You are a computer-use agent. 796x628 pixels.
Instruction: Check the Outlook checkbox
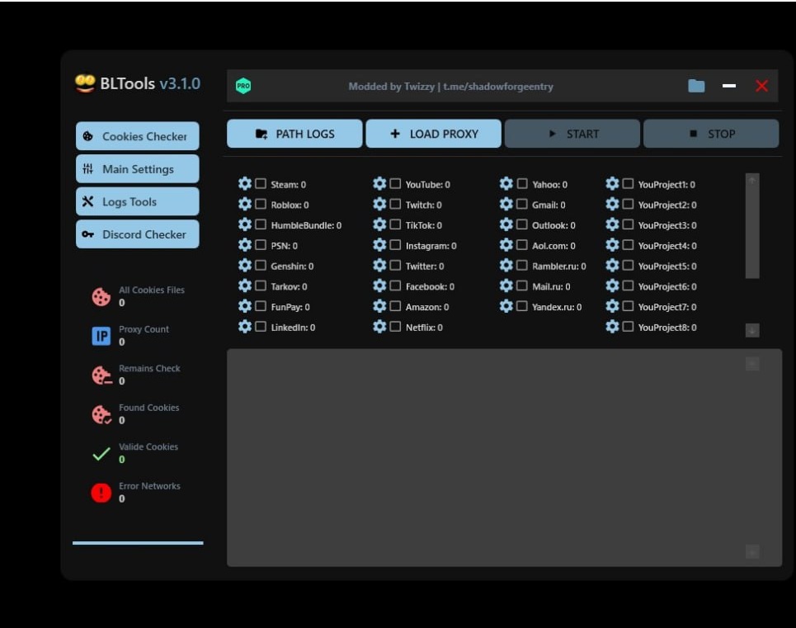[x=521, y=224]
